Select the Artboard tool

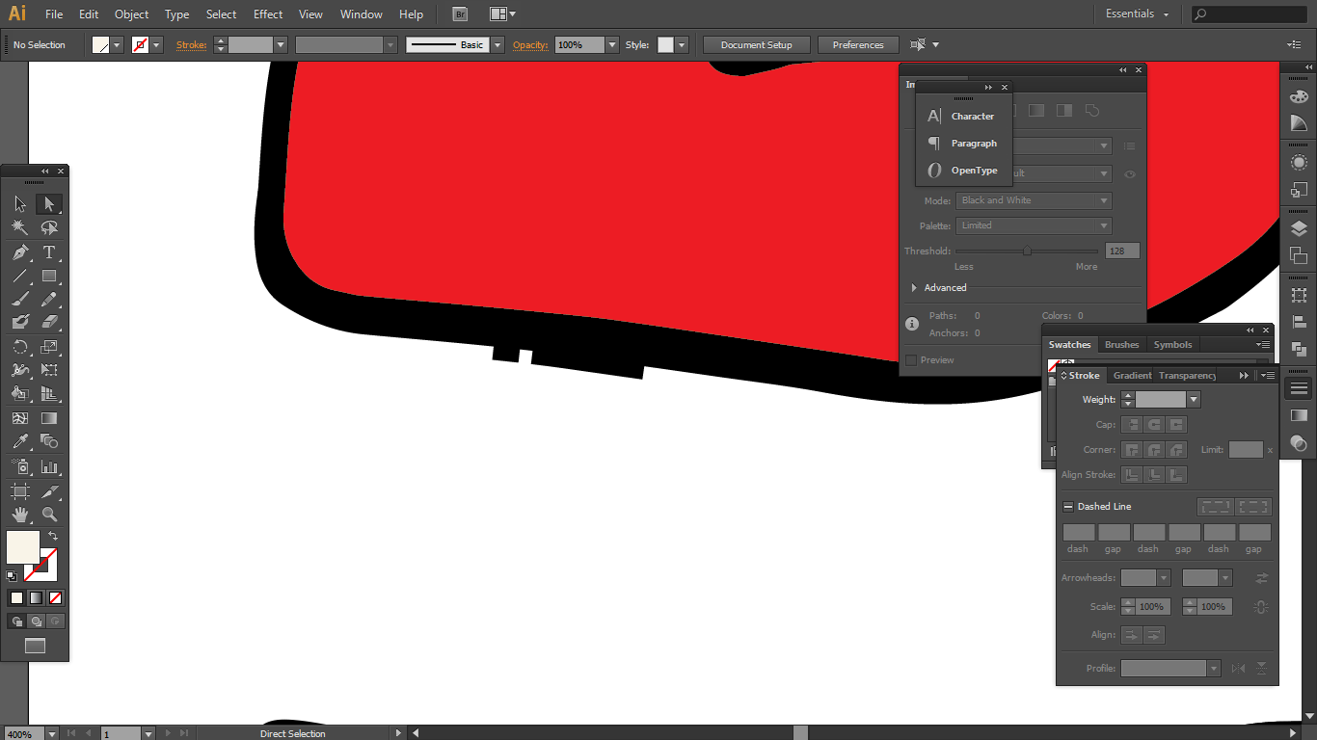click(20, 491)
